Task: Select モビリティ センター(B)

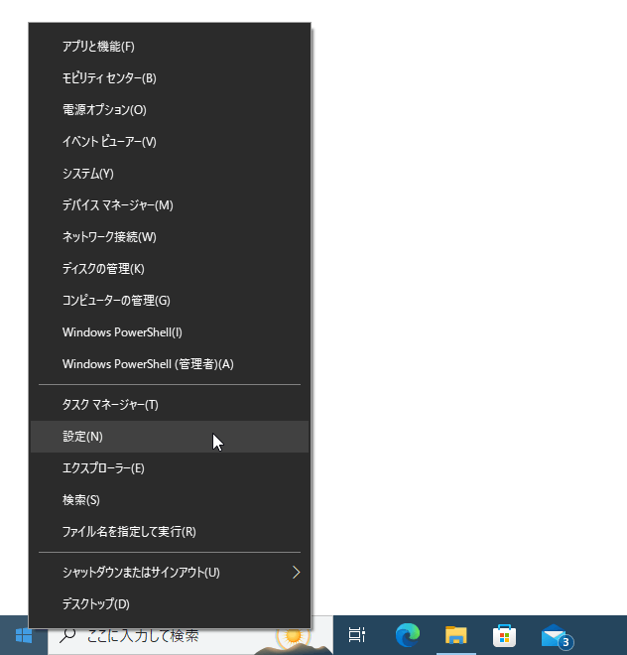Action: tap(170, 77)
